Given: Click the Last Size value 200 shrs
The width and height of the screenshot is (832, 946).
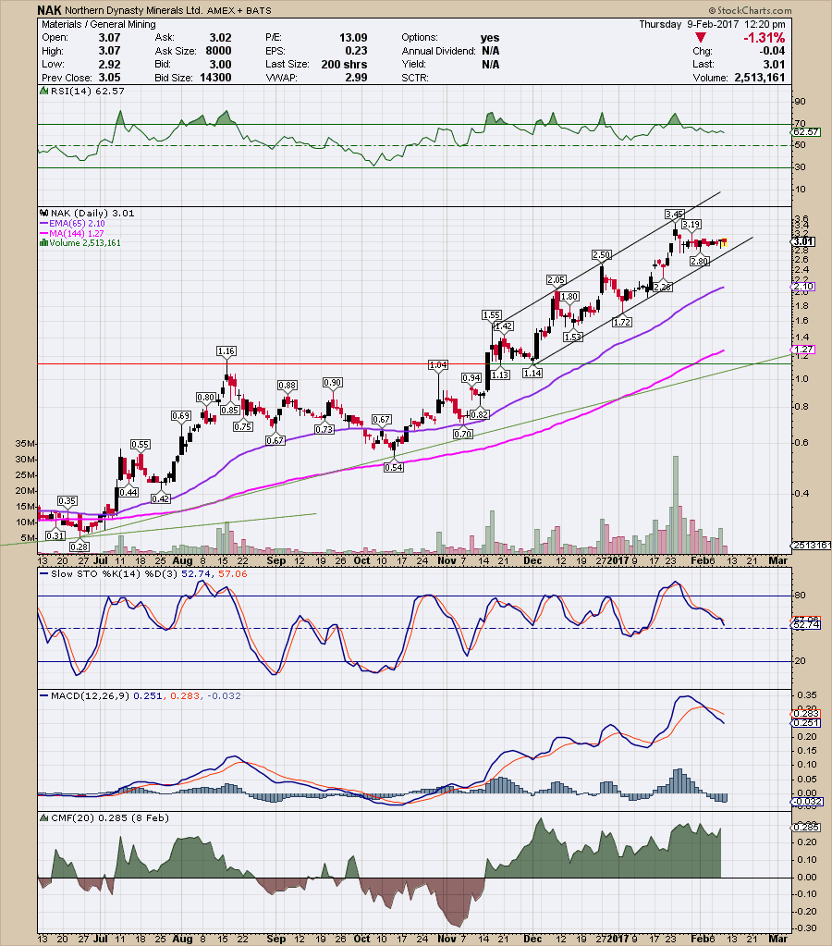Looking at the screenshot, I should [344, 65].
